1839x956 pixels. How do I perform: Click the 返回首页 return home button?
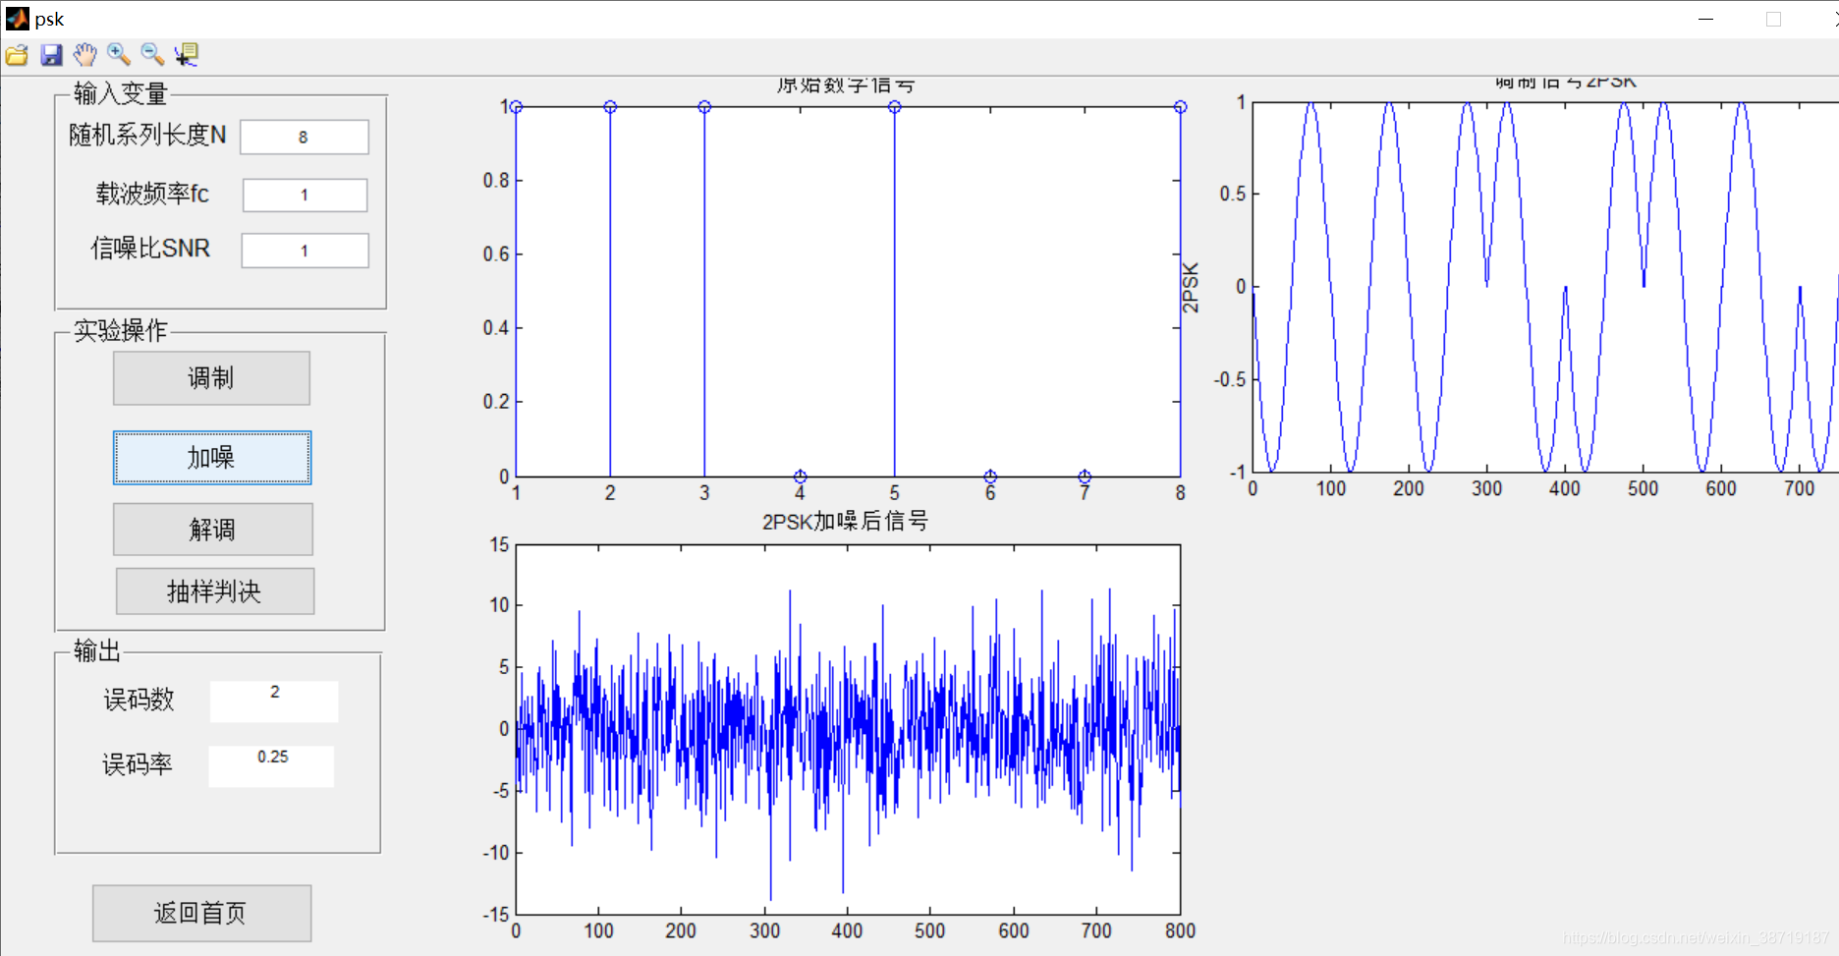pos(201,913)
